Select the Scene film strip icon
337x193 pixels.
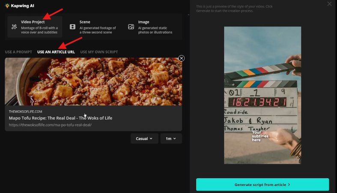(x=73, y=27)
